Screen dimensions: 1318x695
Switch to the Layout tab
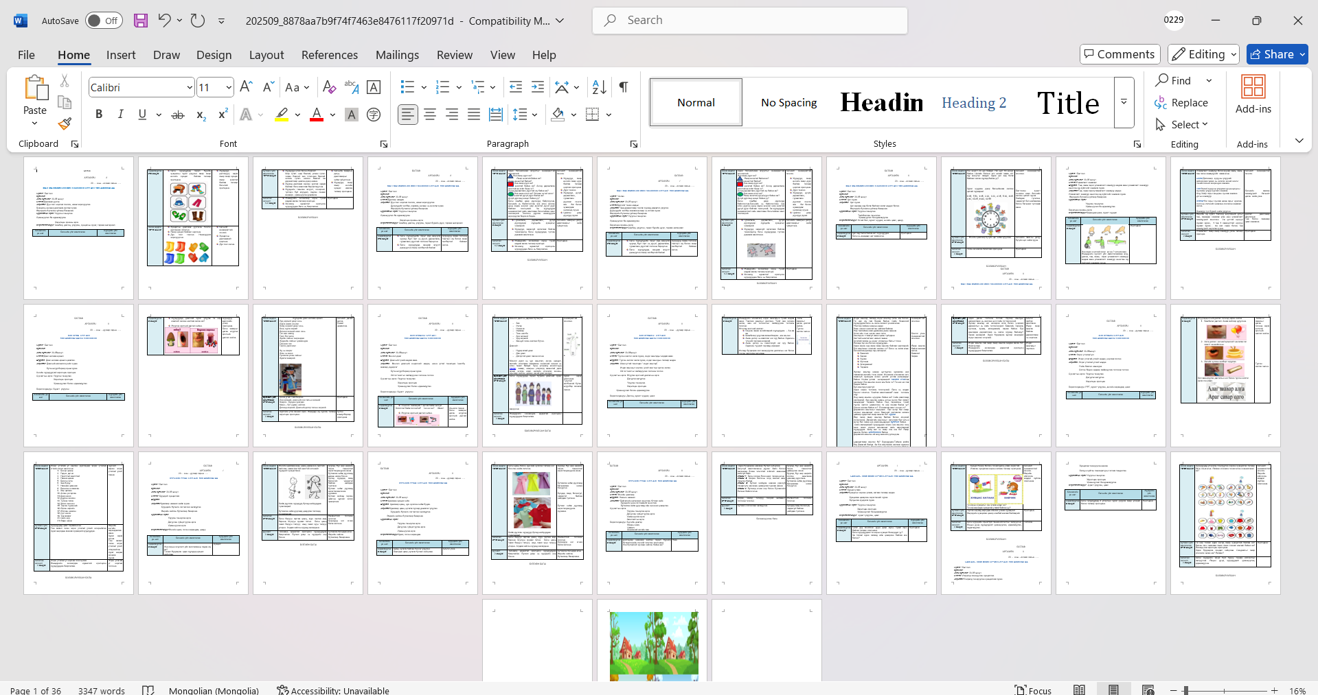(x=266, y=55)
